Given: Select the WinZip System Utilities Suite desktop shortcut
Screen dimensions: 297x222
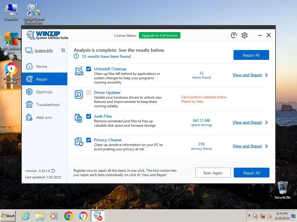Looking at the screenshot, I should click(34, 14).
